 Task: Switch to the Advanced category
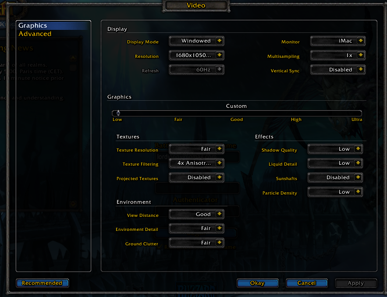click(35, 34)
